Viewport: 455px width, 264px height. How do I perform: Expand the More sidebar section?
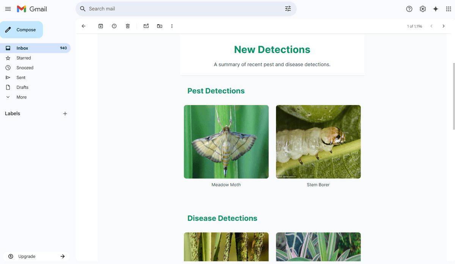(x=22, y=97)
